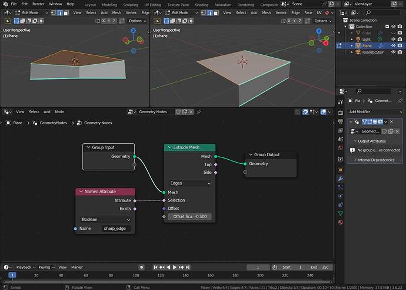This screenshot has height=290, width=406.
Task: Uncheck Collection exclude checkbox
Action: pos(387,27)
